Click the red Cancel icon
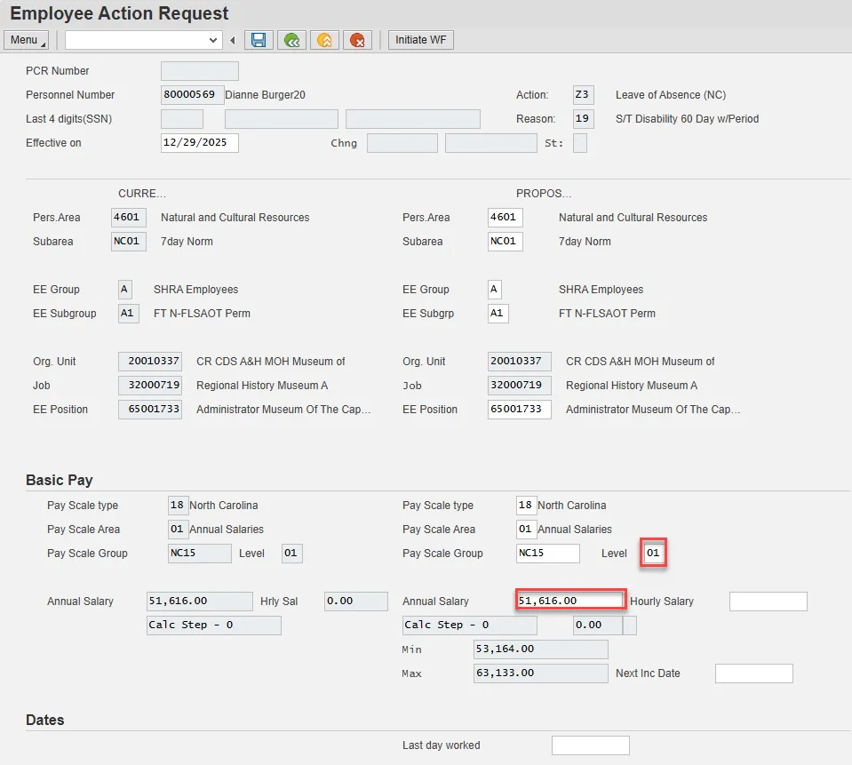This screenshot has width=852, height=765. (357, 40)
